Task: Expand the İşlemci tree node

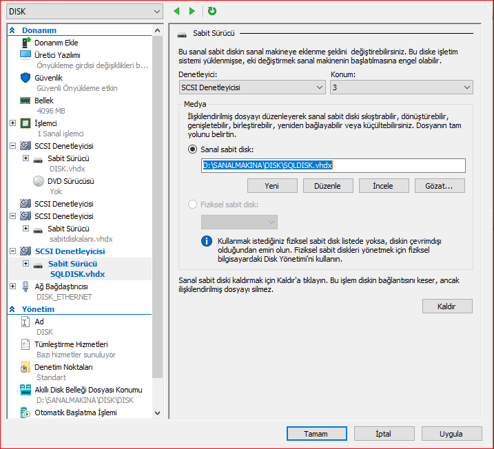Action: 13,123
